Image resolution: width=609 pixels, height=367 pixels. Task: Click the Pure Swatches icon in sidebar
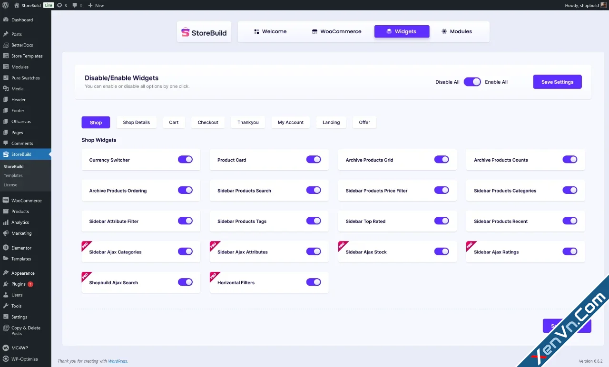point(6,78)
